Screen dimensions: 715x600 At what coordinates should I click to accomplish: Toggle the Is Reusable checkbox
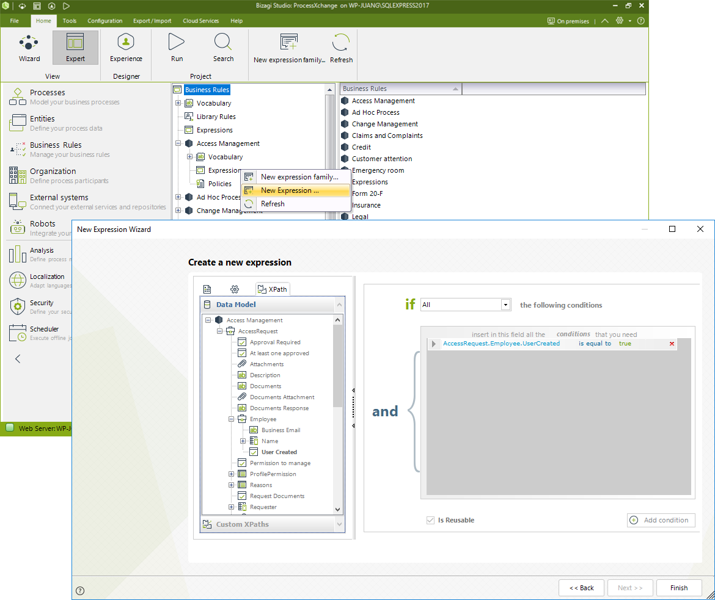click(430, 520)
